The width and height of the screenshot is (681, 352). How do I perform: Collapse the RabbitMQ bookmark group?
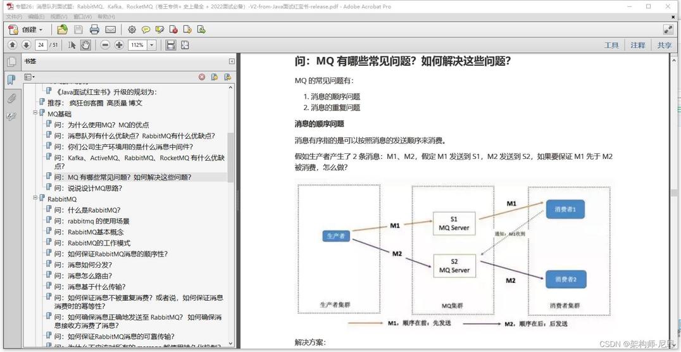coord(35,198)
